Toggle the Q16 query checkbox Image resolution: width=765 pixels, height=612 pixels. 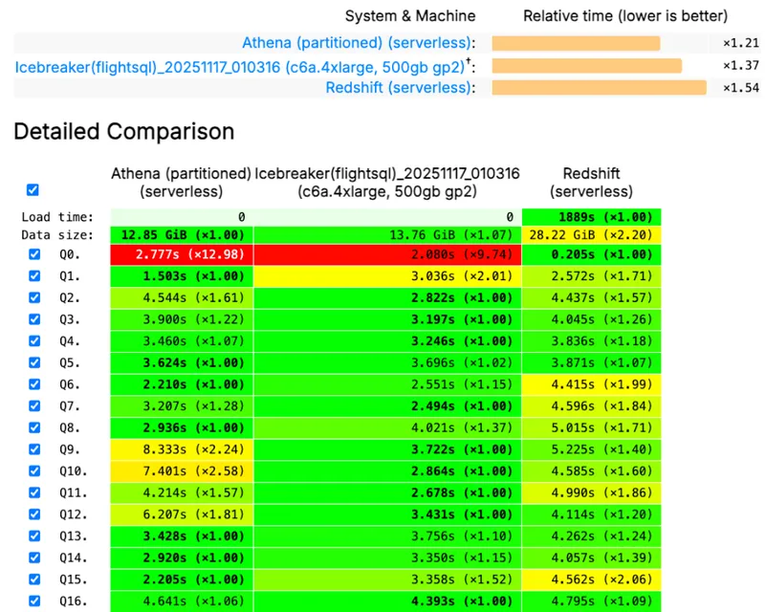[x=34, y=601]
